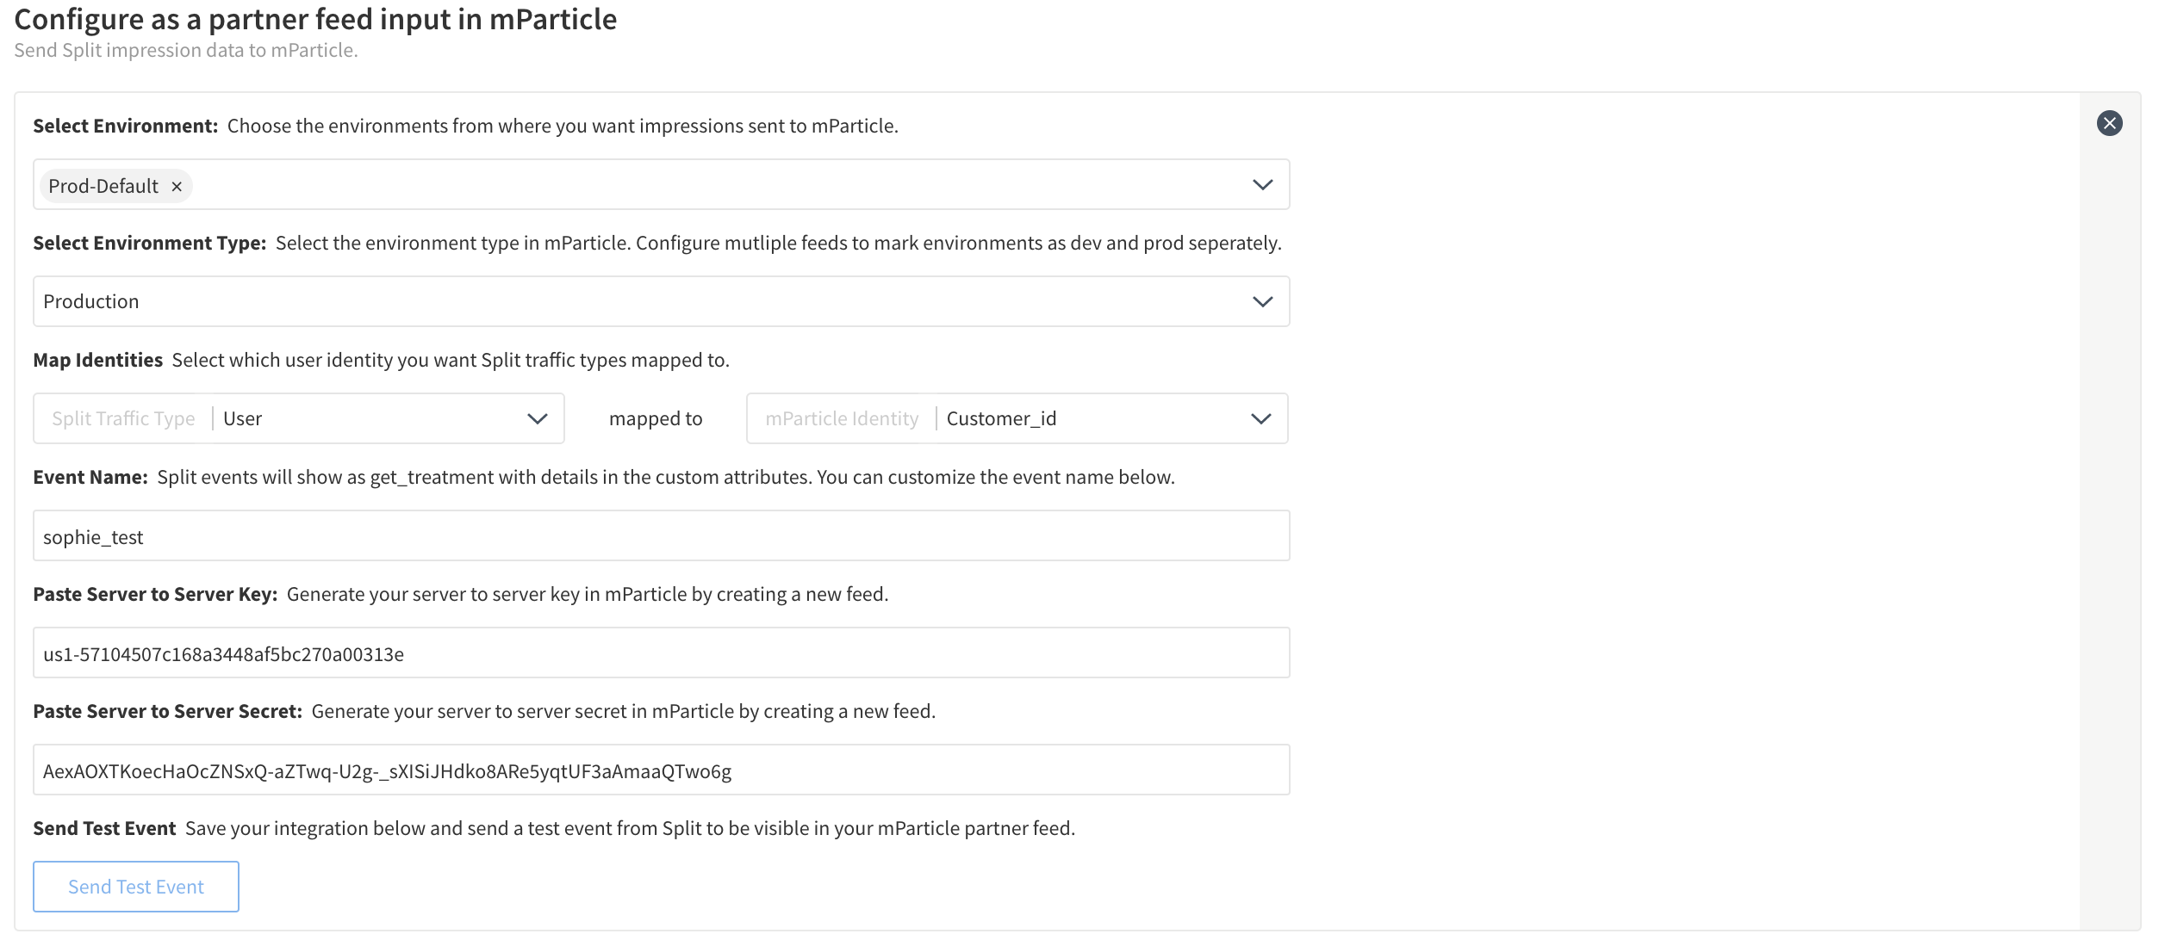Remove the Prod-Default environment chip

pos(177,187)
